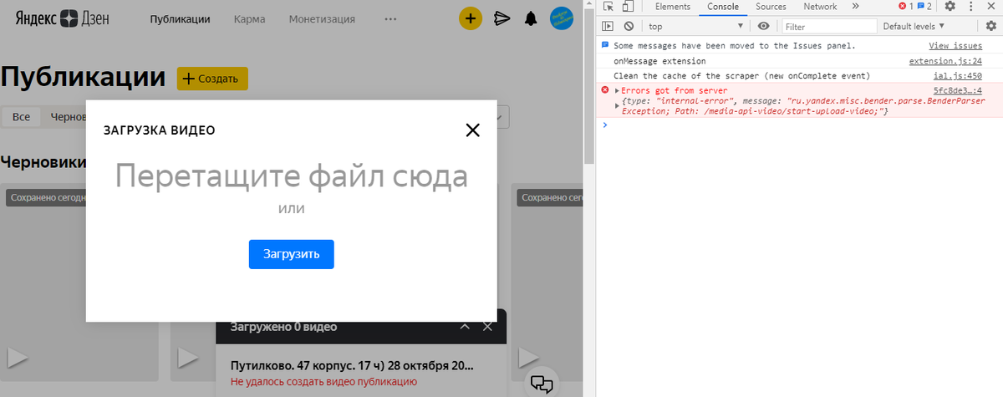Open the three-dots more menu in header
Viewport: 1003px width, 397px height.
point(390,18)
